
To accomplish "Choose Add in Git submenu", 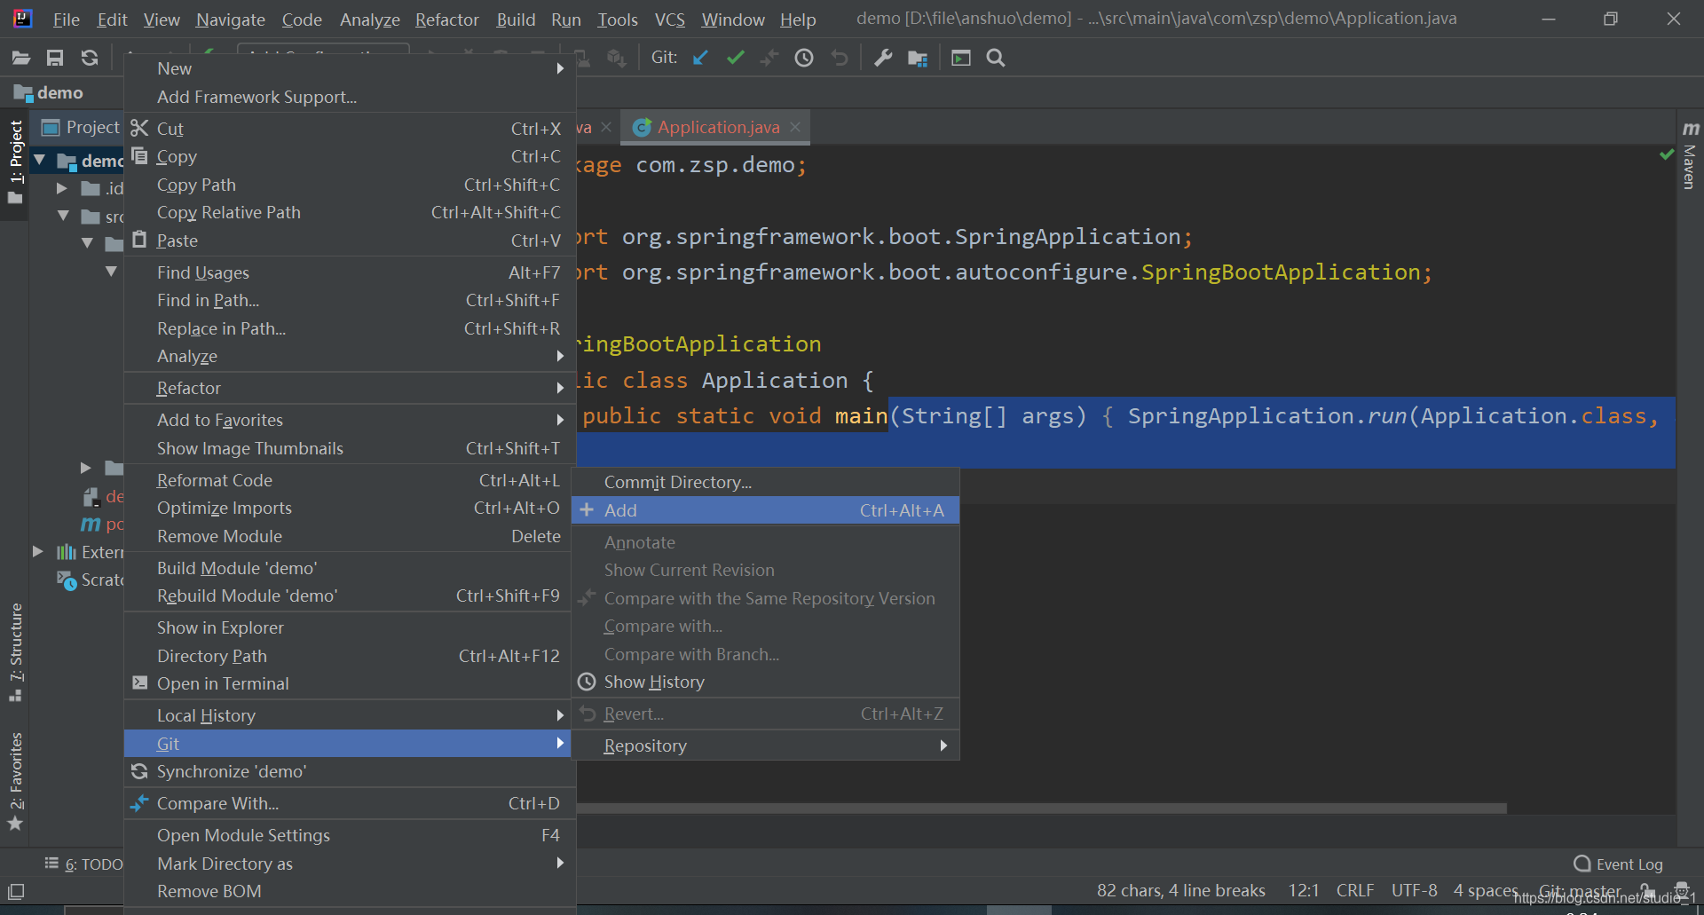I will pyautogui.click(x=766, y=510).
